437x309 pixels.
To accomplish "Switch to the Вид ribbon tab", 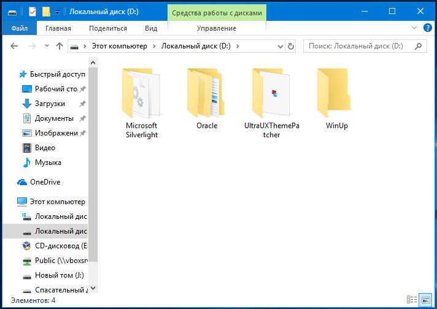I will 151,28.
